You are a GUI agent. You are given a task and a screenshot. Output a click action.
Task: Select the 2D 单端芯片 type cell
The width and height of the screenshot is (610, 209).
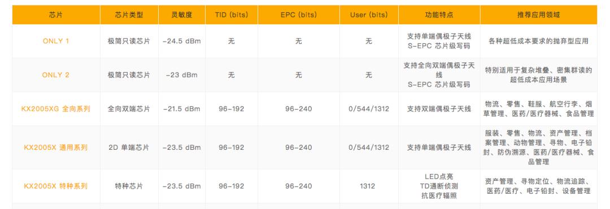[x=129, y=148]
